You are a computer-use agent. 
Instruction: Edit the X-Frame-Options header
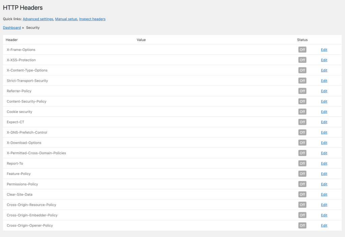coord(324,49)
